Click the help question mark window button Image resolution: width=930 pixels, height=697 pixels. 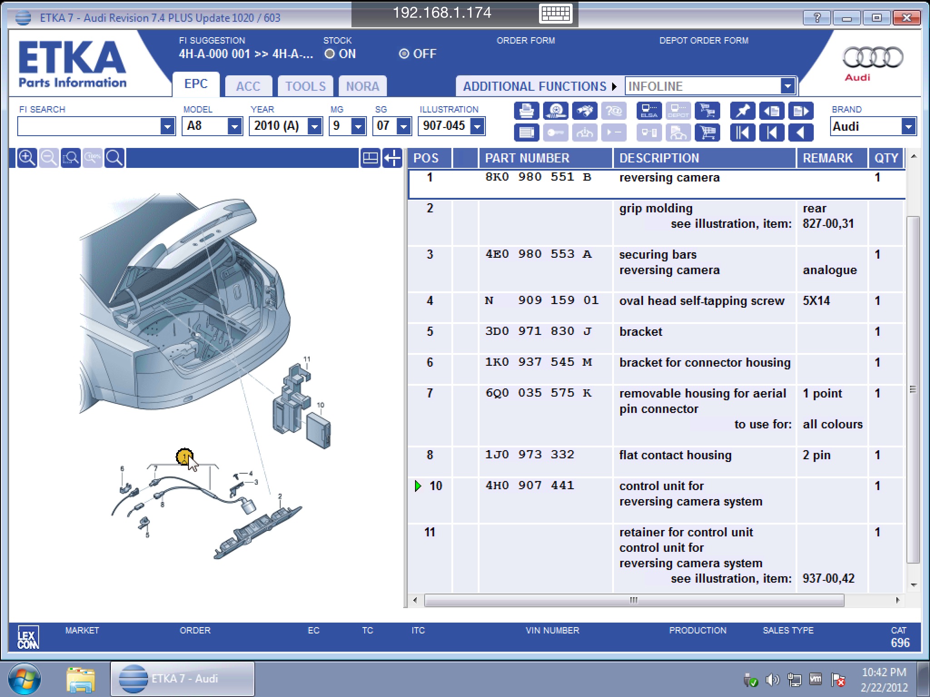[816, 18]
